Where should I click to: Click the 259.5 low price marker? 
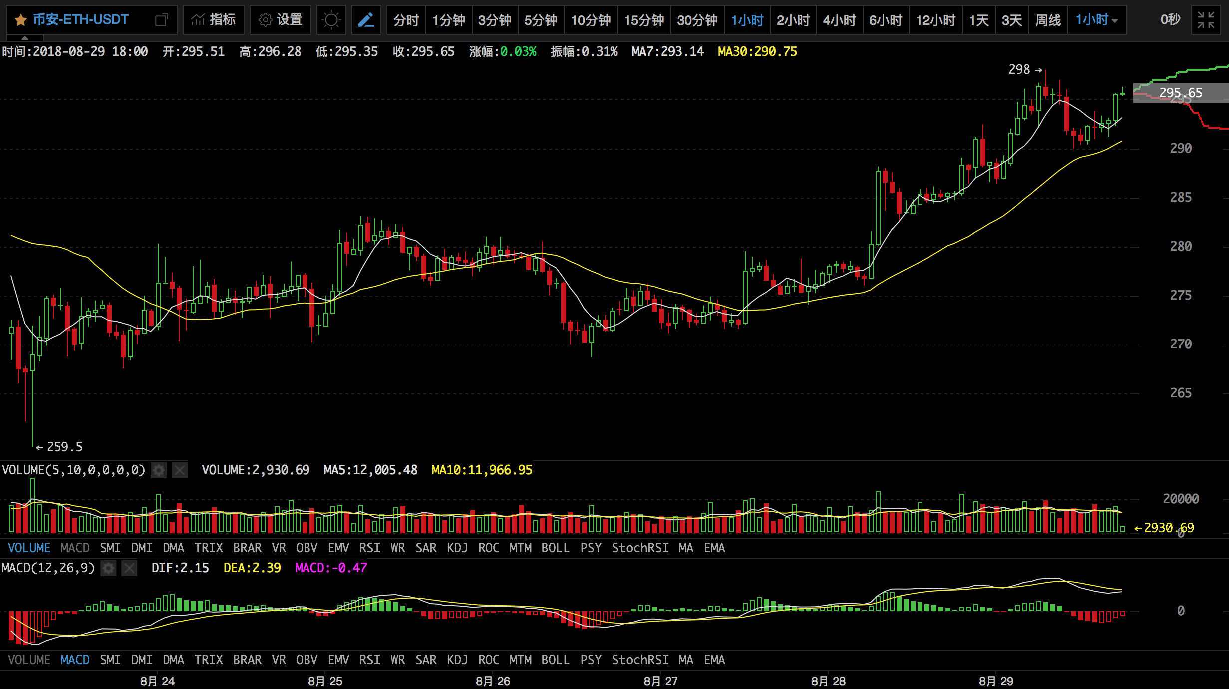pos(59,447)
